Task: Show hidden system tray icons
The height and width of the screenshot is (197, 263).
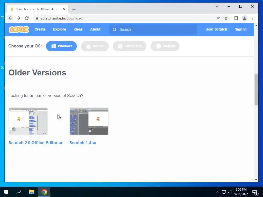Action: (217, 192)
